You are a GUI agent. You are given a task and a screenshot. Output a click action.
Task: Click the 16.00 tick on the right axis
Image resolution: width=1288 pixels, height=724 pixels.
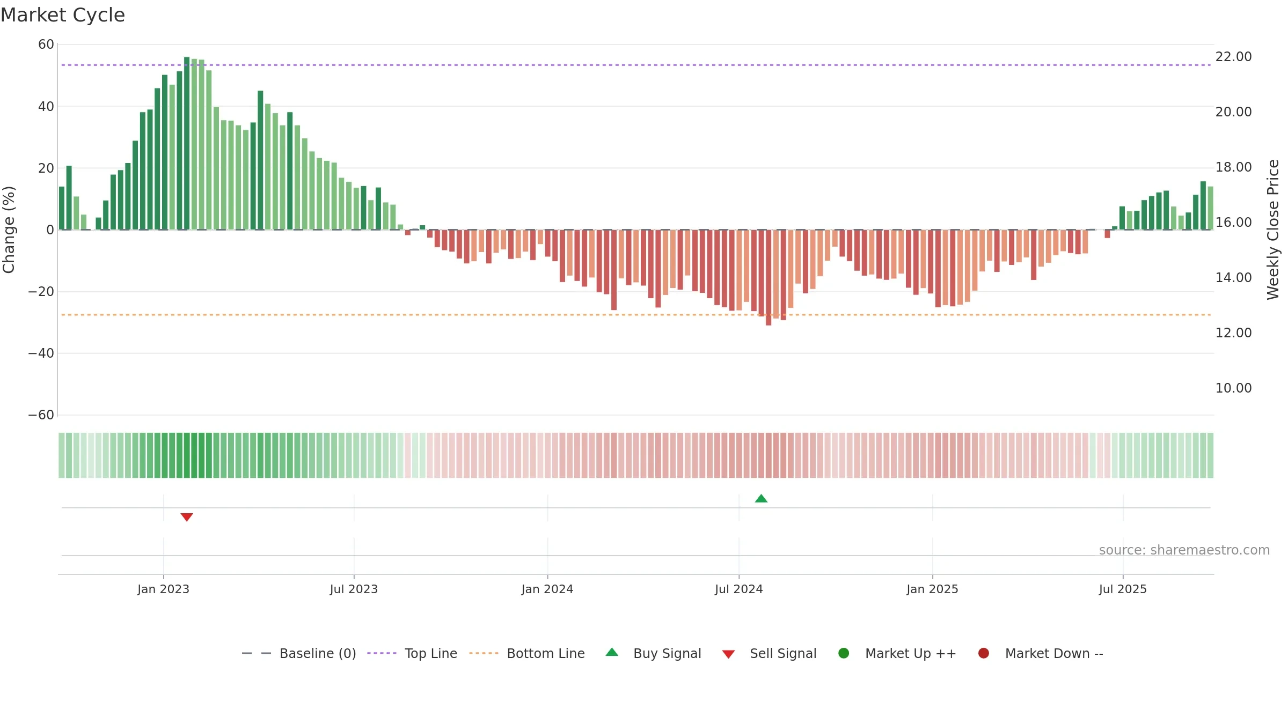(1233, 223)
